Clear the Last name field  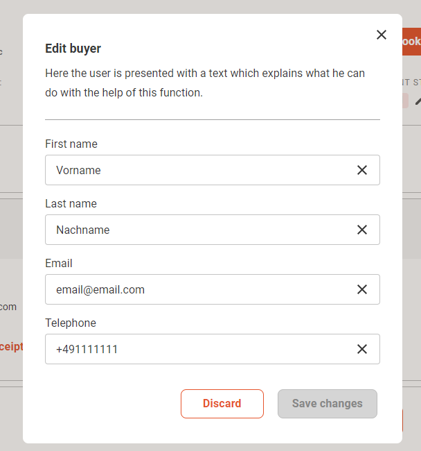[362, 230]
